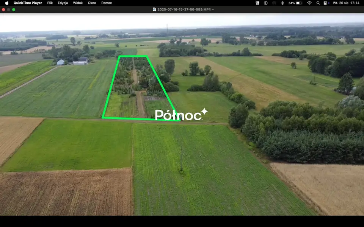Open Spotlight search magnifier icon
This screenshot has width=364, height=227.
coord(318,3)
